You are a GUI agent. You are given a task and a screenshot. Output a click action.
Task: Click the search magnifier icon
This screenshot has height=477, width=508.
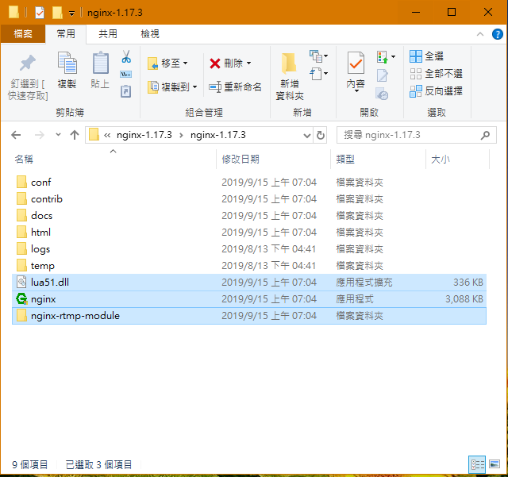tap(485, 135)
